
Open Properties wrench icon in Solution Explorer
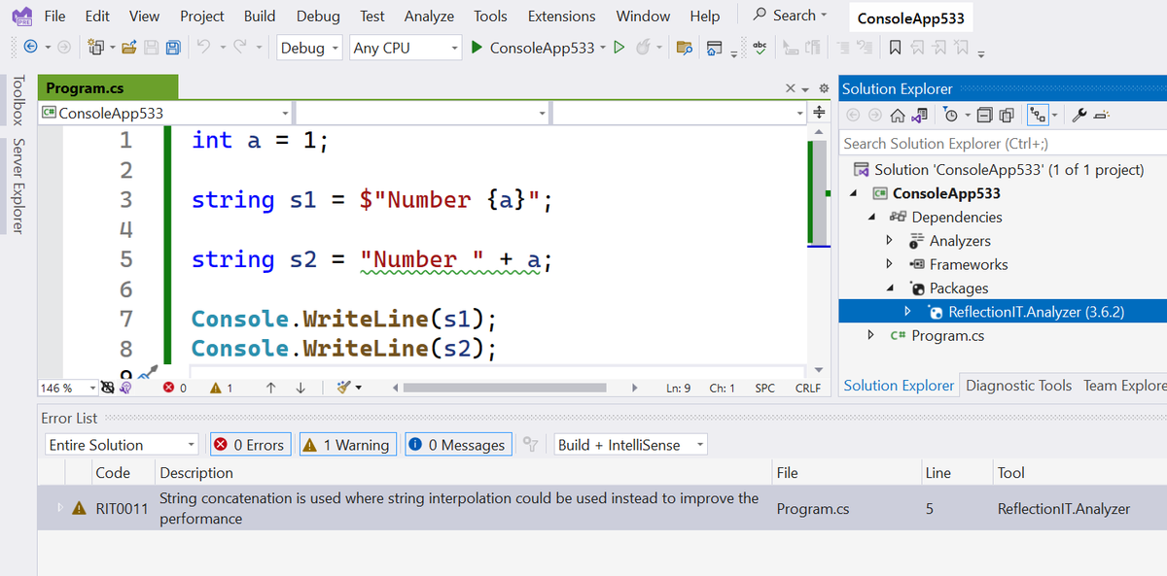click(x=1079, y=116)
